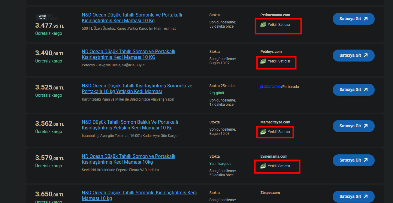Click the 'Stokta 25+ adet' stock status

pos(222,86)
